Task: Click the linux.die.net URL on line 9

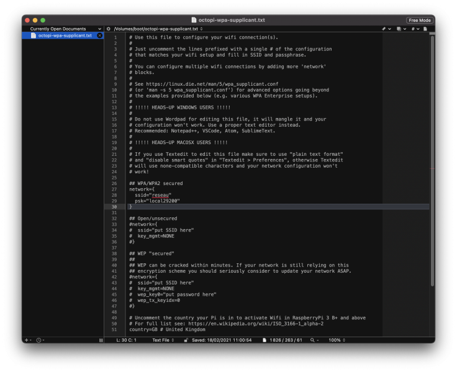Action: (x=212, y=84)
